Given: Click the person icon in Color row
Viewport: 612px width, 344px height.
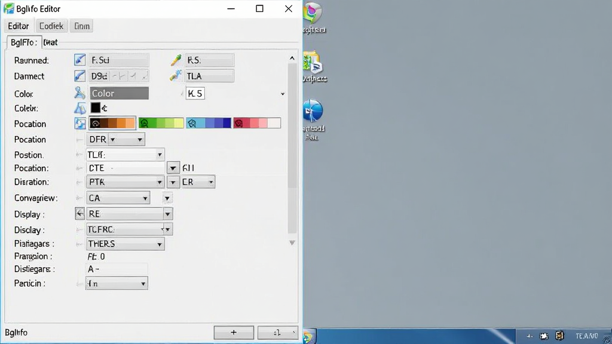Looking at the screenshot, I should (79, 93).
